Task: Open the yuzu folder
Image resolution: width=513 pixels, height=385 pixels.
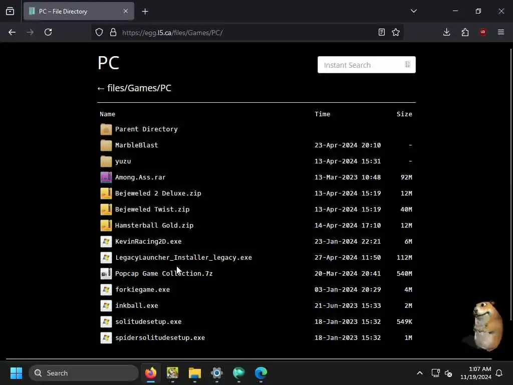Action: [x=123, y=161]
